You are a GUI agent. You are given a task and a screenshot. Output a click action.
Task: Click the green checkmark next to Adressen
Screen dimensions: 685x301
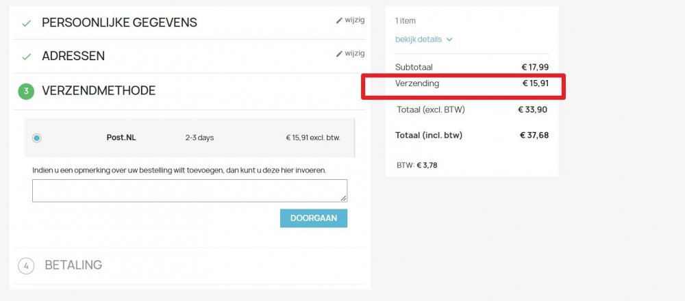[27, 57]
